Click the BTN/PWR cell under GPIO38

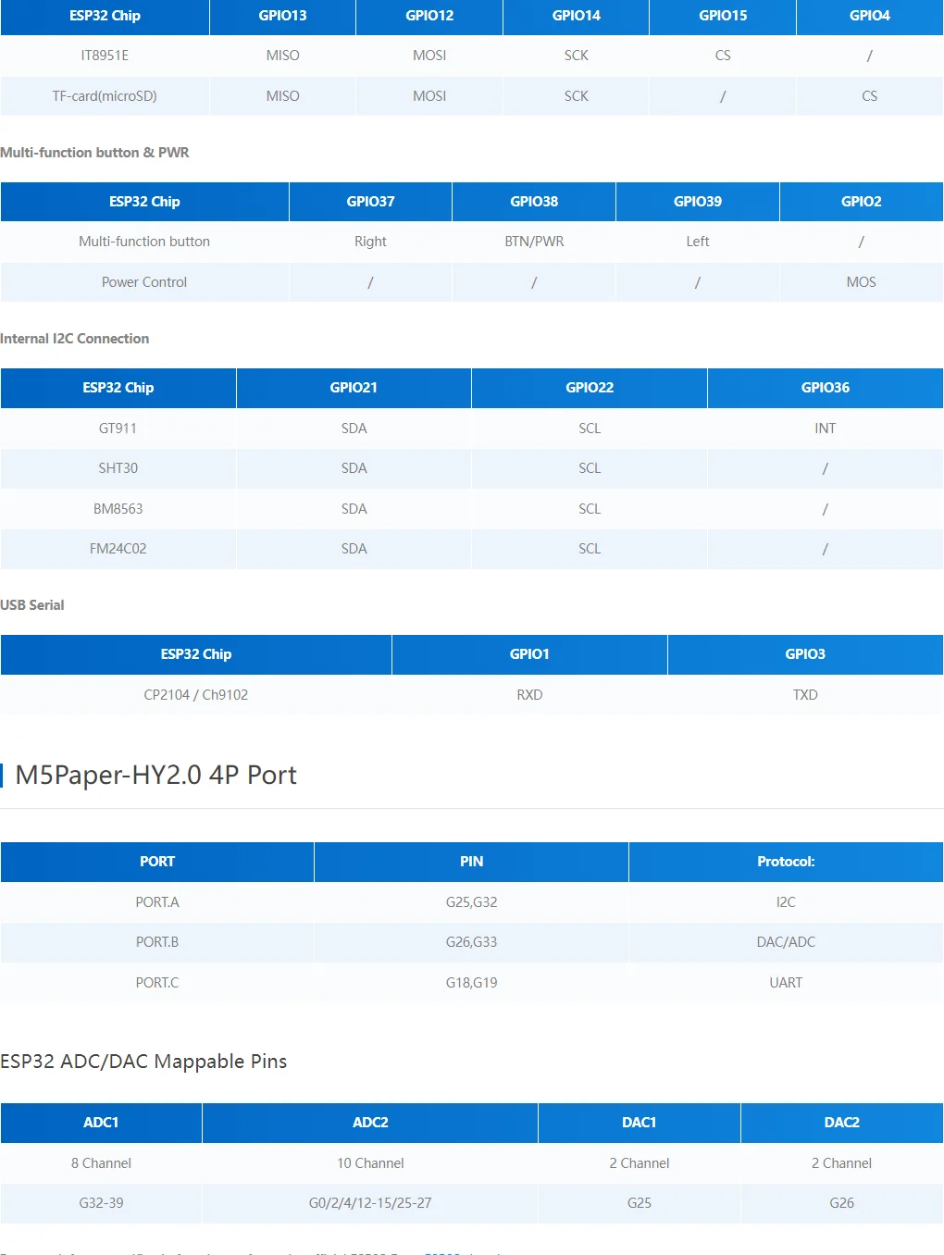(x=534, y=242)
